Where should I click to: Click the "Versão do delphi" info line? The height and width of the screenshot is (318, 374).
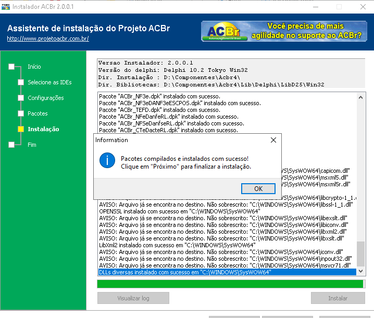tap(173, 70)
